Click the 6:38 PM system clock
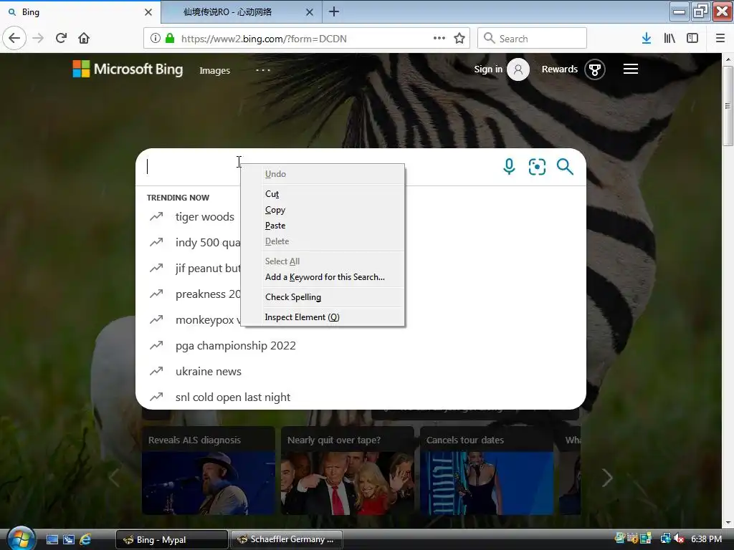 pos(706,539)
